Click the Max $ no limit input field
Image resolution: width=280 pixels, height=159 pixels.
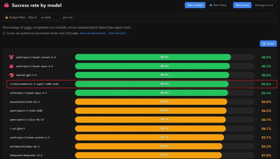(x=50, y=17)
